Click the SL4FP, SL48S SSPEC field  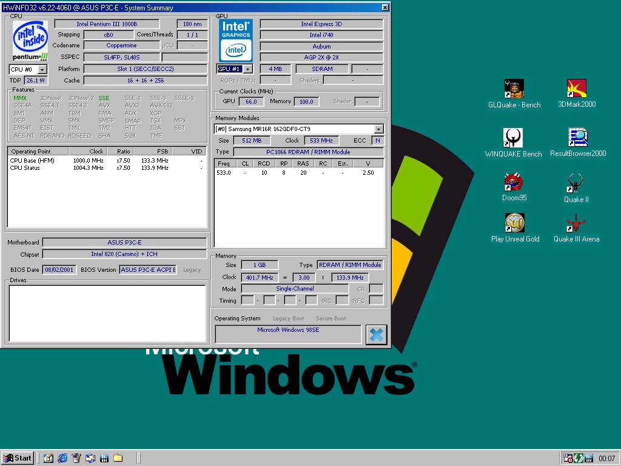coord(122,58)
